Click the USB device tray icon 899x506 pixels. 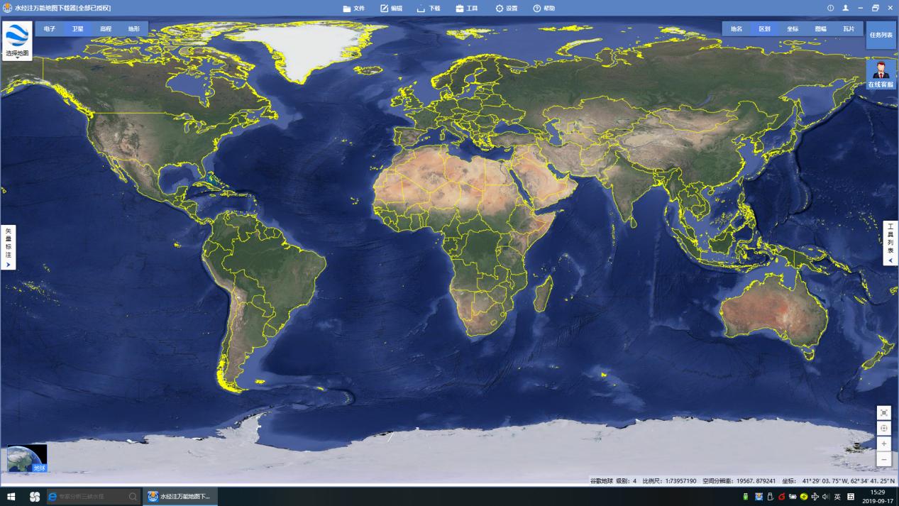[x=770, y=497]
